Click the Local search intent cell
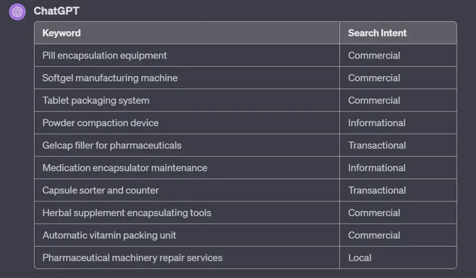Screen dimensions: 476x278 tap(359, 258)
